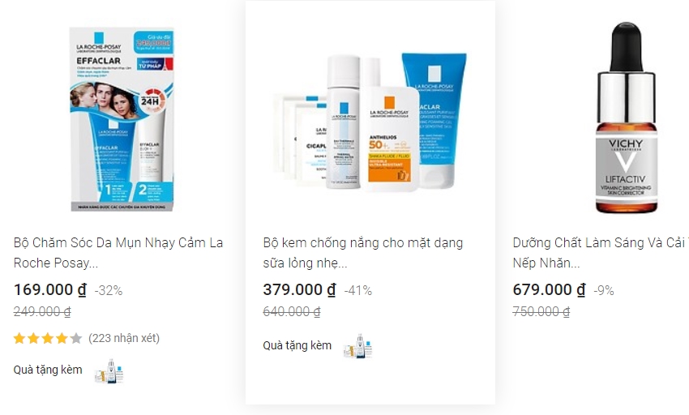Viewport: 689px width, 415px height.
Task: Click the 169.000 đ price
Action: point(50,289)
